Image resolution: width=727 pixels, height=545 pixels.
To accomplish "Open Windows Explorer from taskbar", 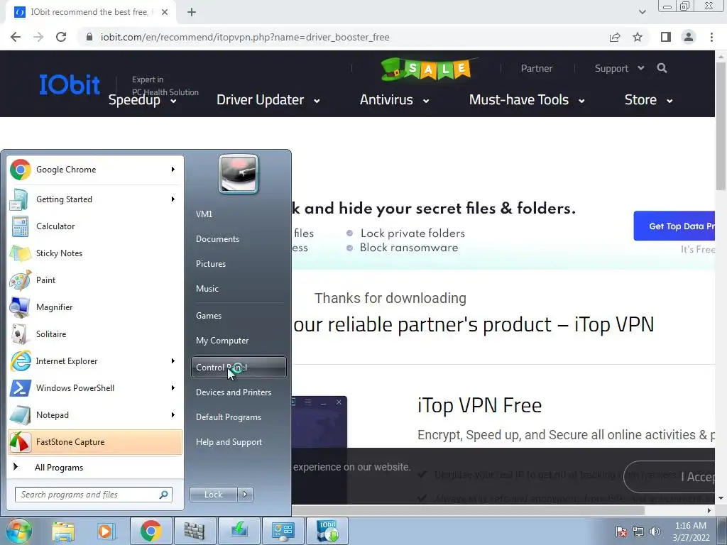I will point(63,531).
